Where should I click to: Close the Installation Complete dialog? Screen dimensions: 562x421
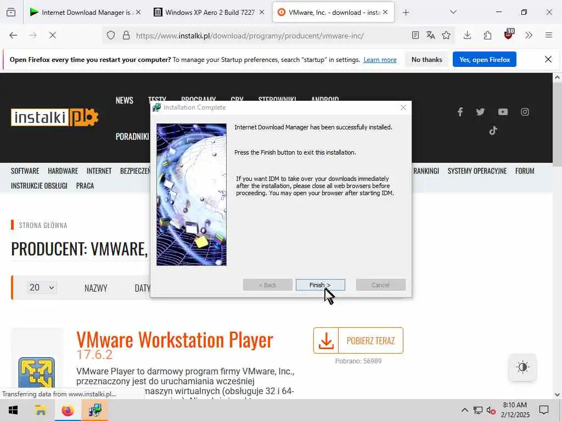(x=403, y=107)
